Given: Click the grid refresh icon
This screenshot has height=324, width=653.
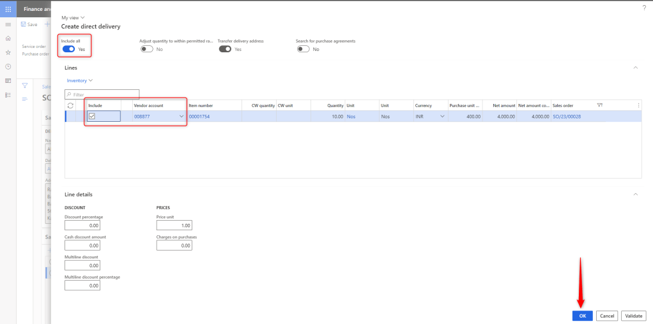Looking at the screenshot, I should [70, 105].
